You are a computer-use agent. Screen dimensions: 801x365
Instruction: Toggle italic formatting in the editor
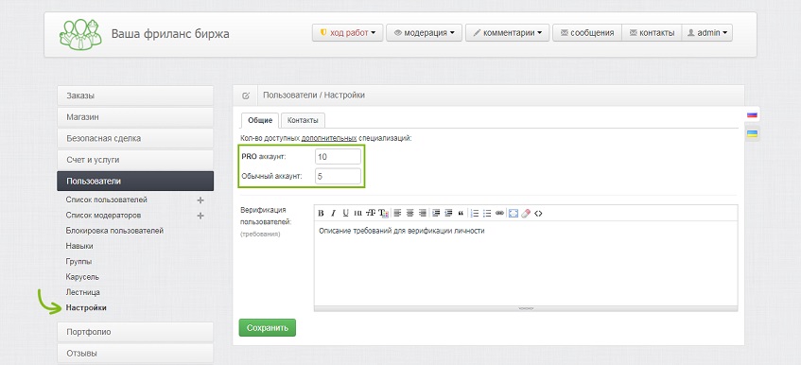[x=333, y=213]
